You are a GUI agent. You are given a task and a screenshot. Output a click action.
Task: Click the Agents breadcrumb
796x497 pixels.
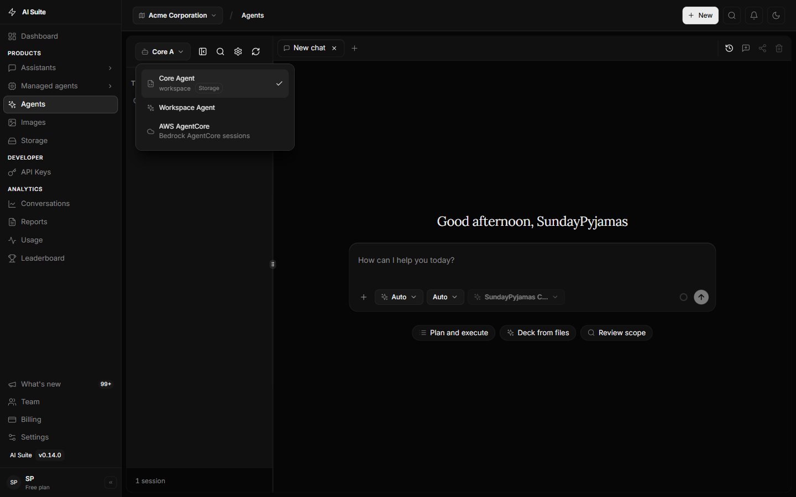click(x=253, y=15)
